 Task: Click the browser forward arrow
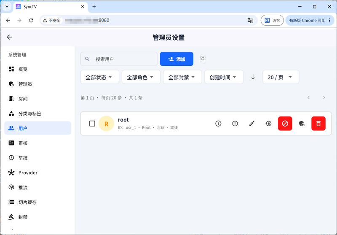pos(19,20)
